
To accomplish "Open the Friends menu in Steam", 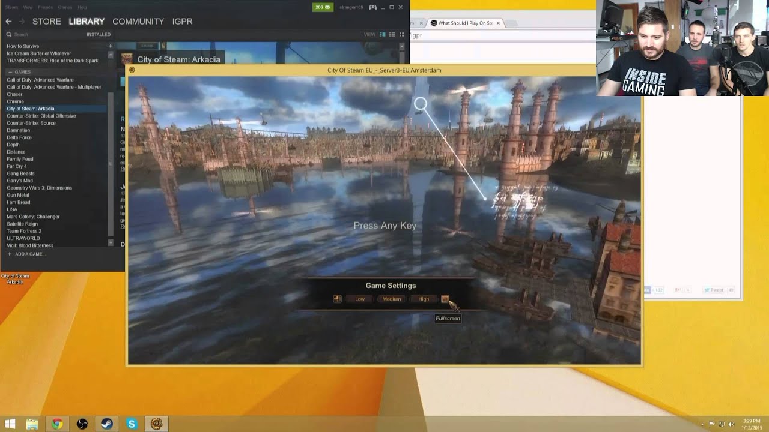I will click(45, 7).
